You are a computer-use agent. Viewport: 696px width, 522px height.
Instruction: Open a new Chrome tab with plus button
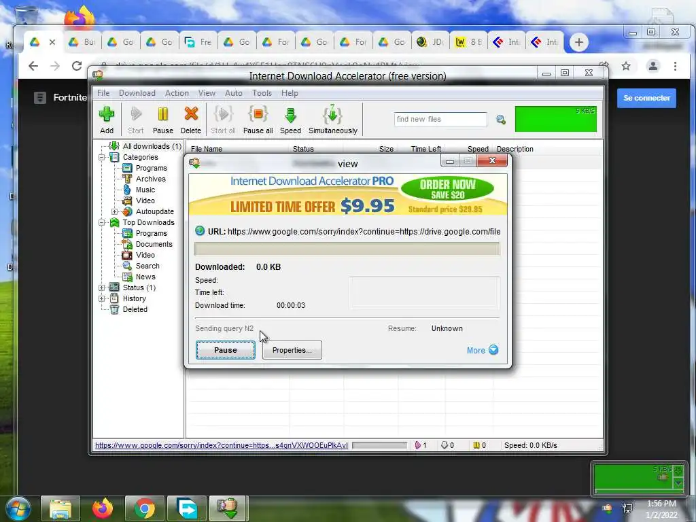pyautogui.click(x=578, y=42)
